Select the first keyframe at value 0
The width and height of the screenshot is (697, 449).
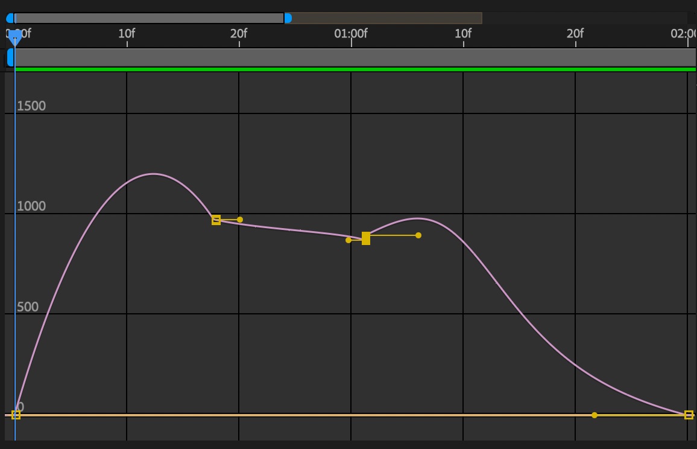[x=16, y=415]
